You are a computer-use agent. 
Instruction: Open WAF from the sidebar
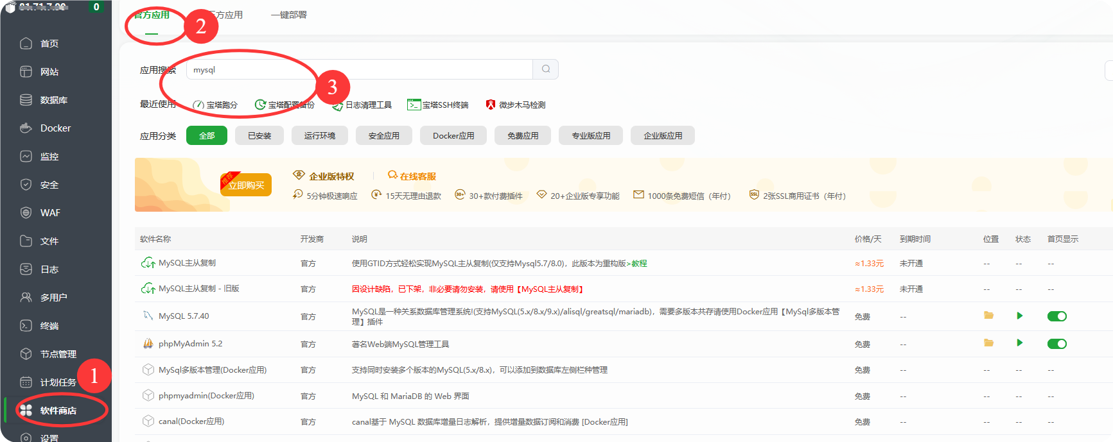[x=50, y=213]
